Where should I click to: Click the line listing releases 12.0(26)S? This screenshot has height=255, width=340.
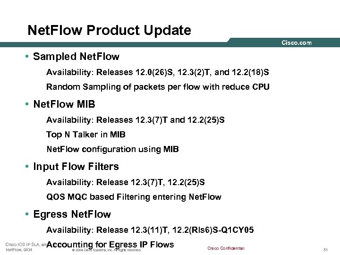(x=158, y=73)
